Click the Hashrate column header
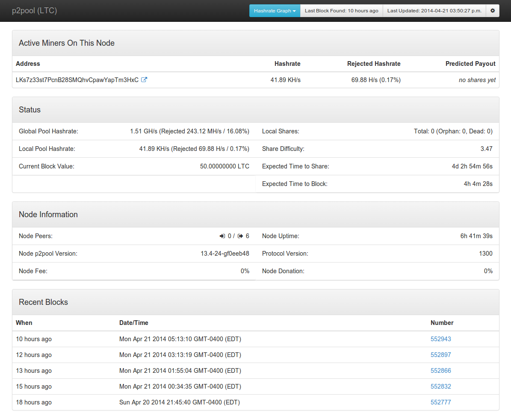 [x=287, y=64]
